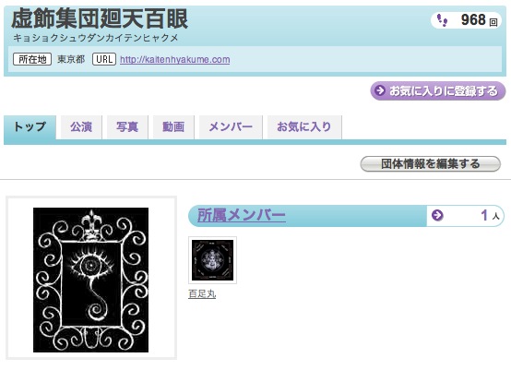
Task: Open the 写真 photos tab
Action: [x=127, y=126]
